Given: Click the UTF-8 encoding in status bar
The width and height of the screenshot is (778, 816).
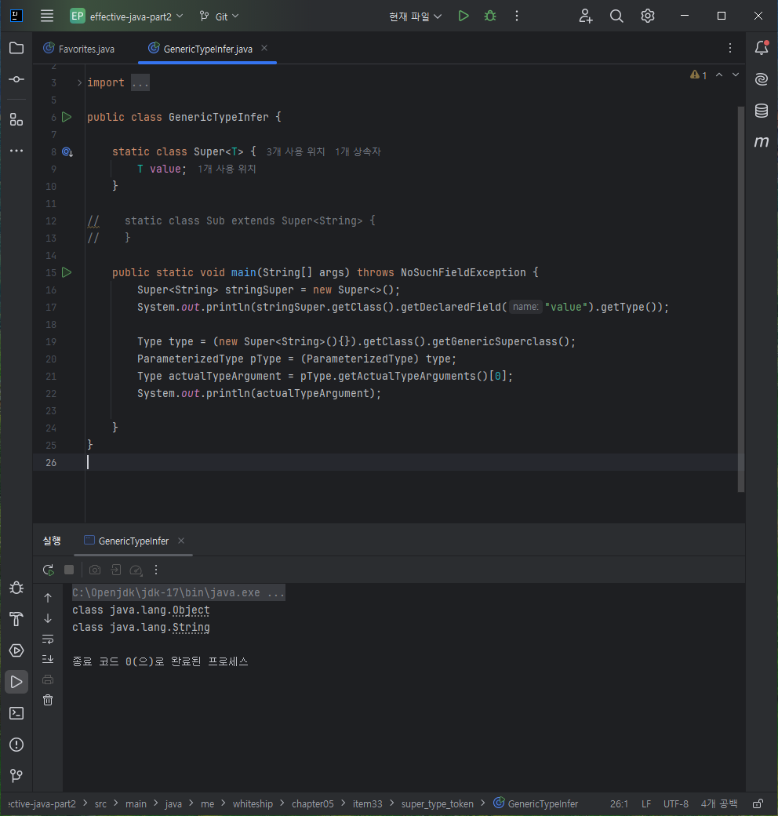Looking at the screenshot, I should click(675, 804).
